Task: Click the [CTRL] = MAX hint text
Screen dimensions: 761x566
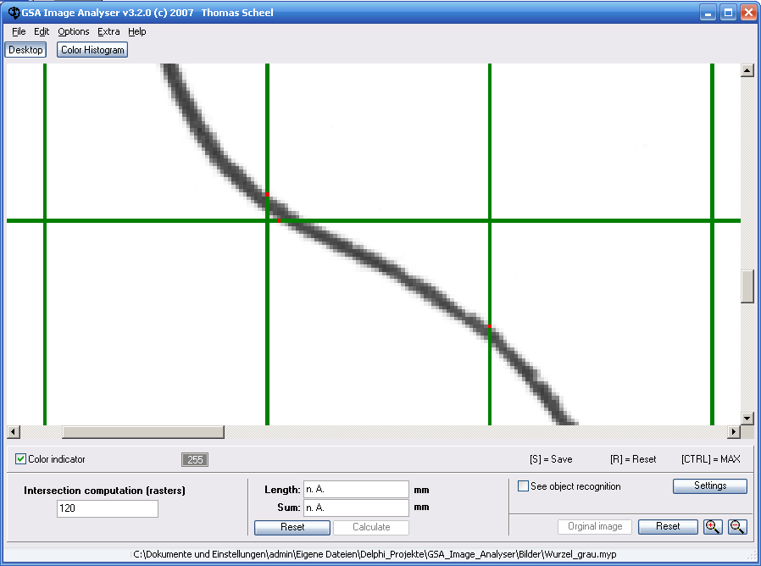Action: [710, 459]
